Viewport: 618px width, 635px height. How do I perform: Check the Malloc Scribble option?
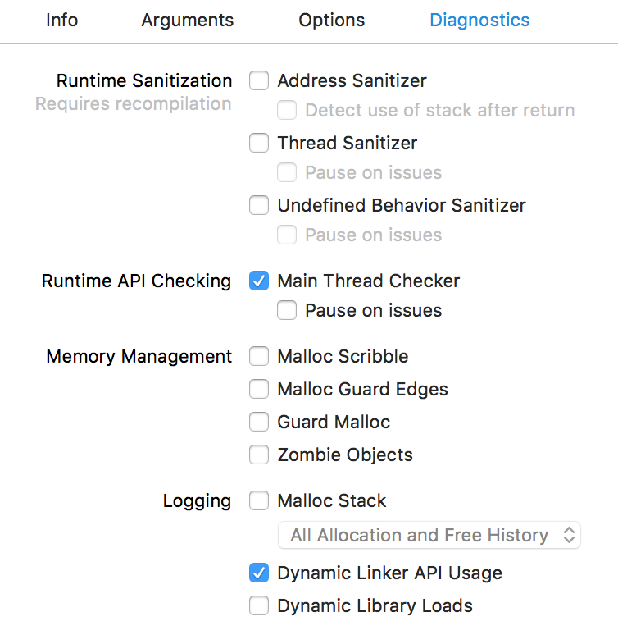[259, 356]
